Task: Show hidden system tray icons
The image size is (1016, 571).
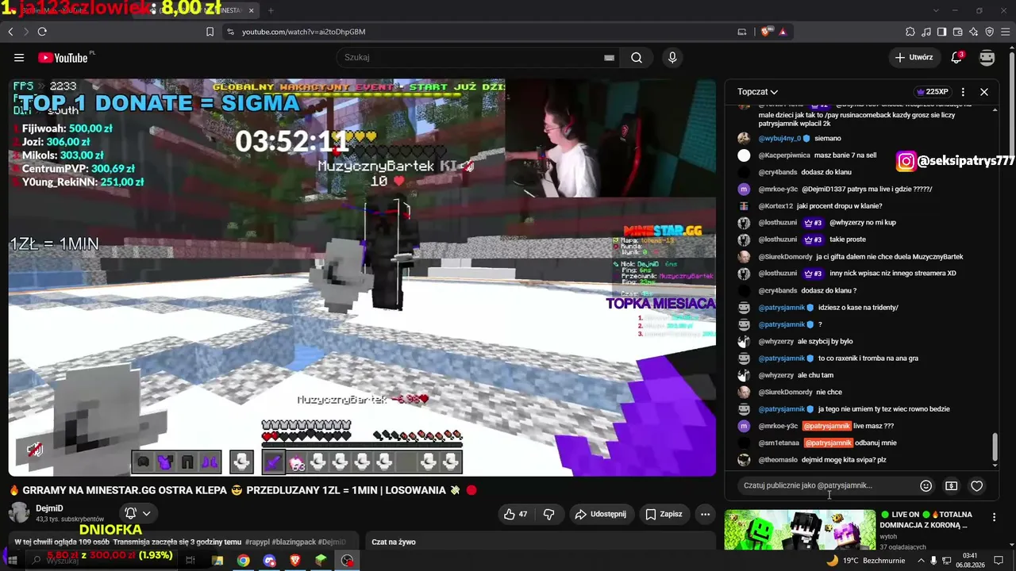Action: (922, 561)
